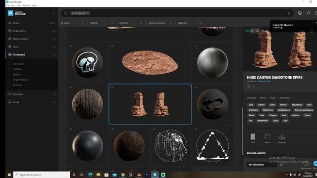Open the Help menu
The image size is (317, 178).
pos(34,5)
